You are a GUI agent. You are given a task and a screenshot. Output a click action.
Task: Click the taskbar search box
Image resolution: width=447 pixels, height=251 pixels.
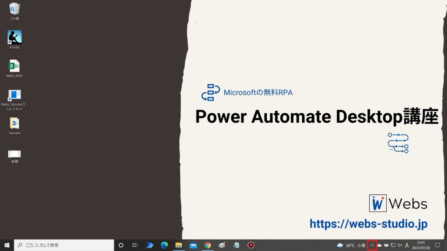point(64,245)
